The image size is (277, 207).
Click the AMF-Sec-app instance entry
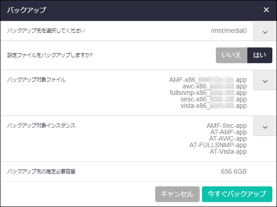click(227, 125)
